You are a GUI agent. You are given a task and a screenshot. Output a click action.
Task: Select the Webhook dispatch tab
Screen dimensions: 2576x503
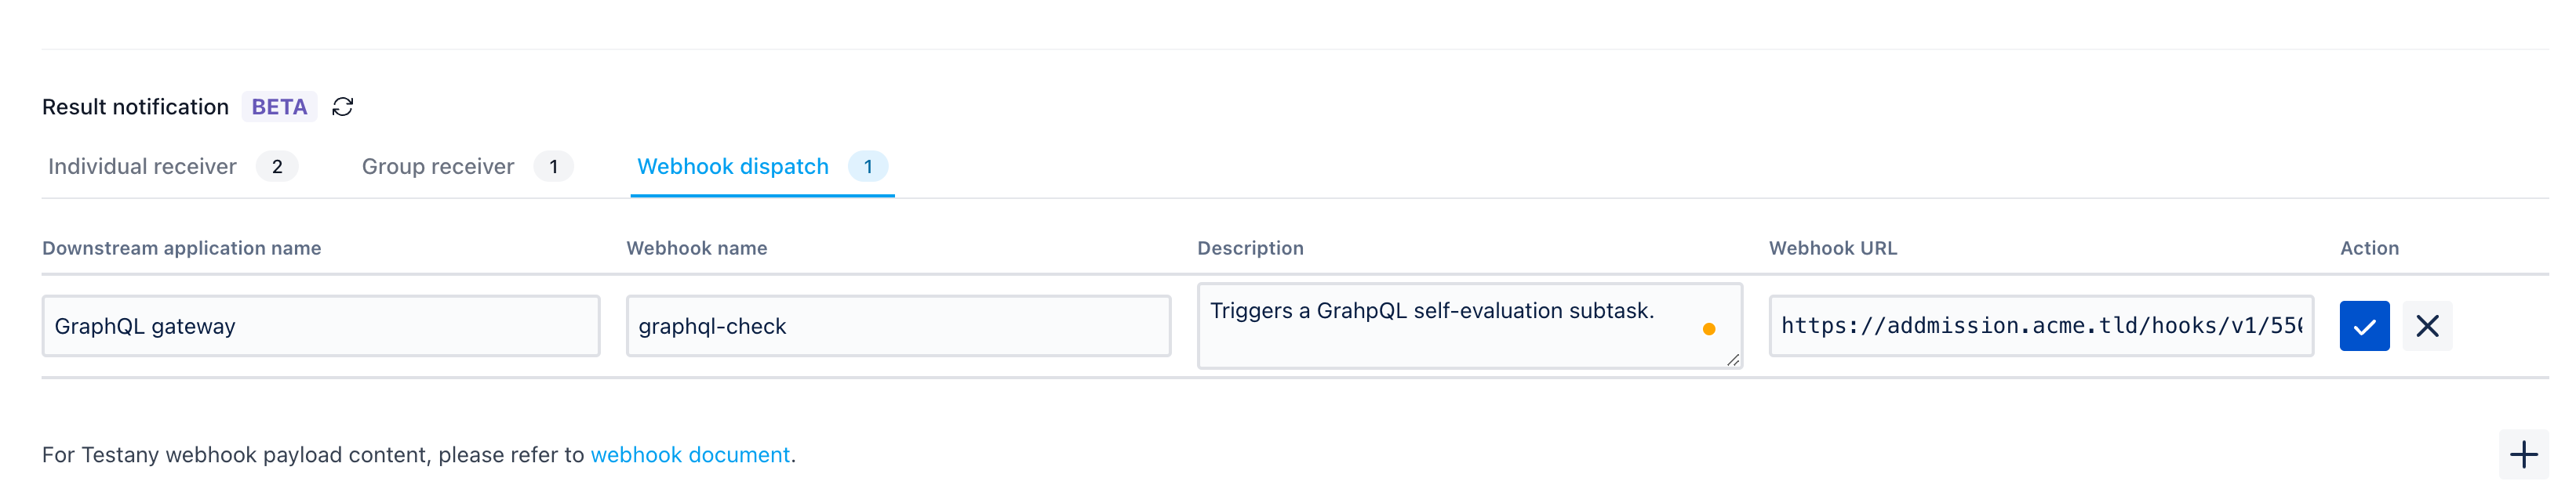click(x=733, y=167)
